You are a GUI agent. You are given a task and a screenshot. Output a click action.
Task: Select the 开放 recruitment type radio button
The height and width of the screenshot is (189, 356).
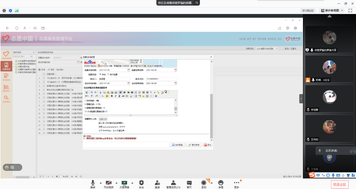pyautogui.click(x=99, y=74)
